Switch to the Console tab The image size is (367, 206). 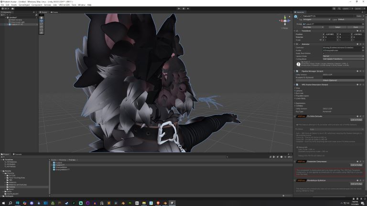click(x=17, y=154)
